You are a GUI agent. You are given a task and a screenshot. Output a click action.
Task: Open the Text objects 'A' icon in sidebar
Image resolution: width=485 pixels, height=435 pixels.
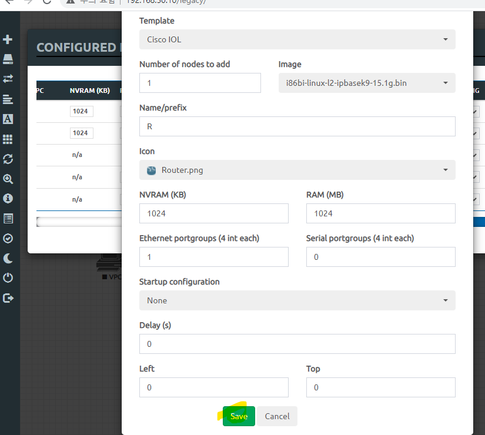click(x=8, y=119)
